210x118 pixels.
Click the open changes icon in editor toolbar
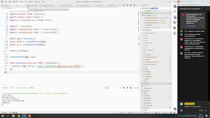(x=124, y=5)
